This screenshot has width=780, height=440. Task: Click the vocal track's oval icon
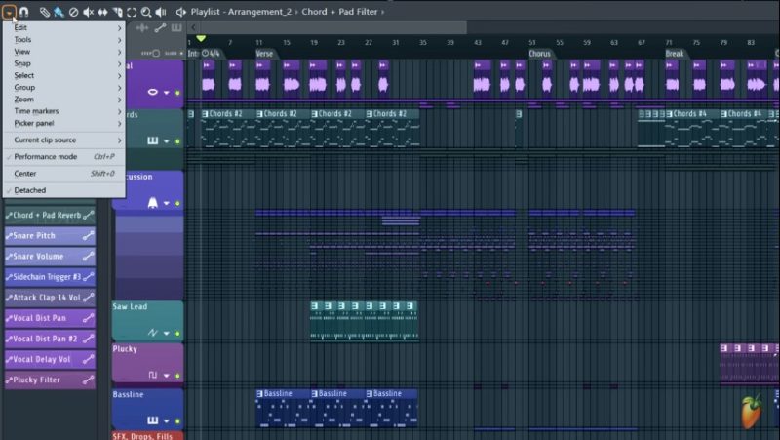click(153, 92)
